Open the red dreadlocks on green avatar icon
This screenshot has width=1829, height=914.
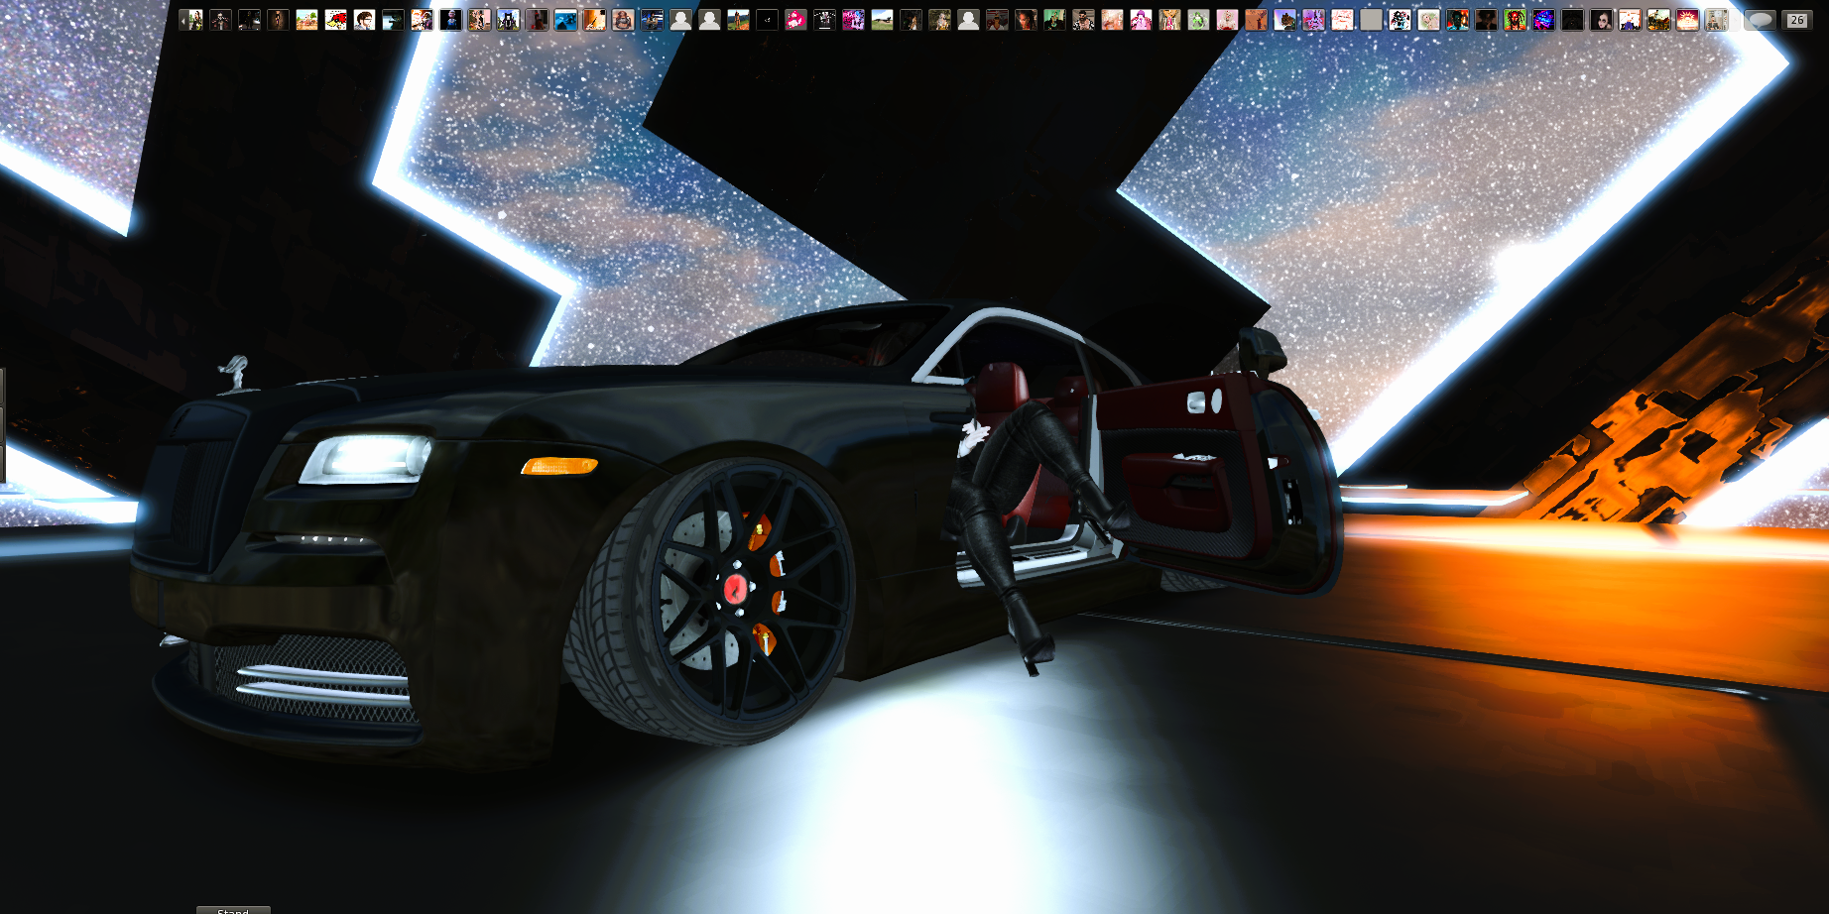point(1515,20)
